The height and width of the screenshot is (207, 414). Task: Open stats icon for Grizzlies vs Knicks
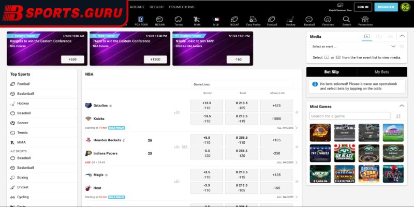point(177,112)
